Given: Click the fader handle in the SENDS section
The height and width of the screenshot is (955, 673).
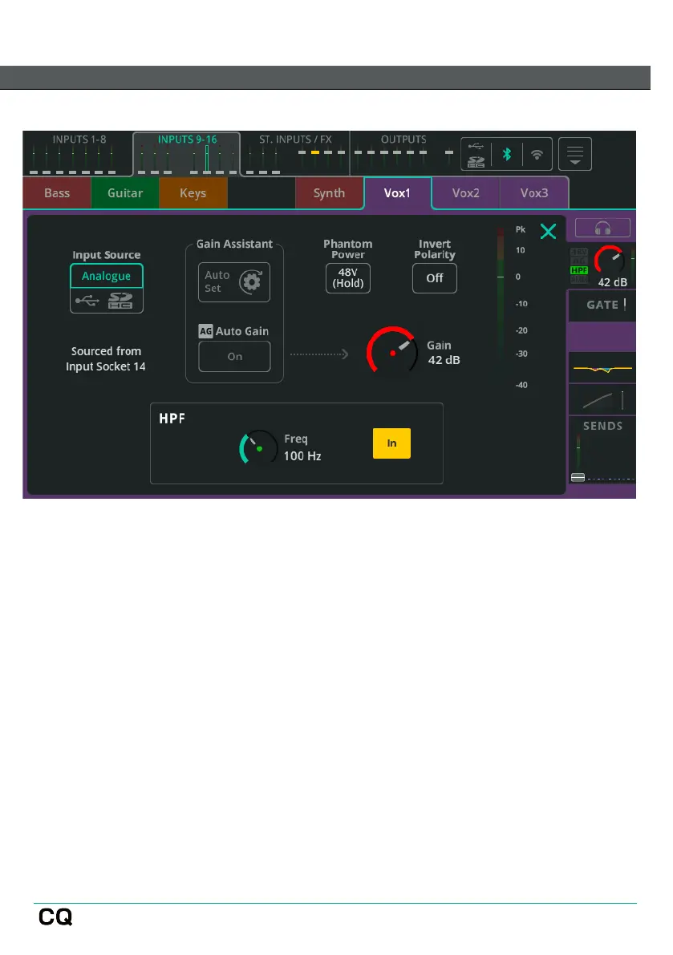Looking at the screenshot, I should click(578, 477).
